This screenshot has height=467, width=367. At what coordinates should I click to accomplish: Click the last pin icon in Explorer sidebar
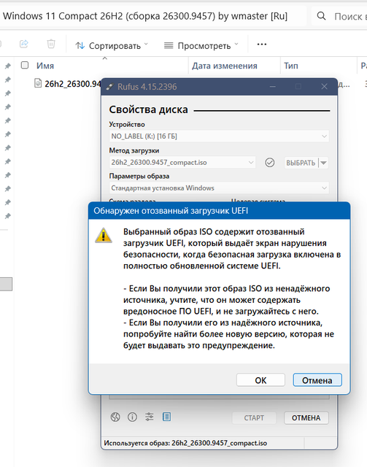point(8,216)
